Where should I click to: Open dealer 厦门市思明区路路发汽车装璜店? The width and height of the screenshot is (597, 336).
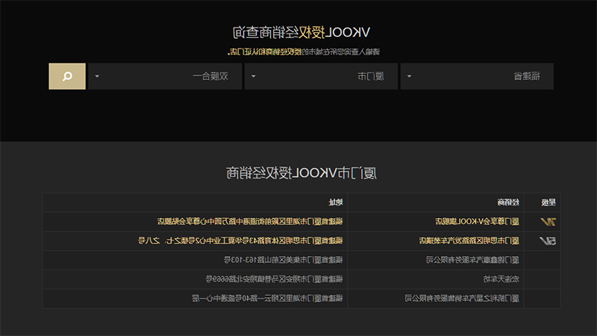point(469,240)
